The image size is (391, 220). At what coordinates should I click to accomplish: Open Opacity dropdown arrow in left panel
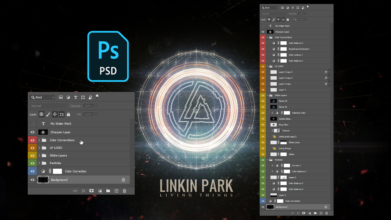[x=96, y=106]
